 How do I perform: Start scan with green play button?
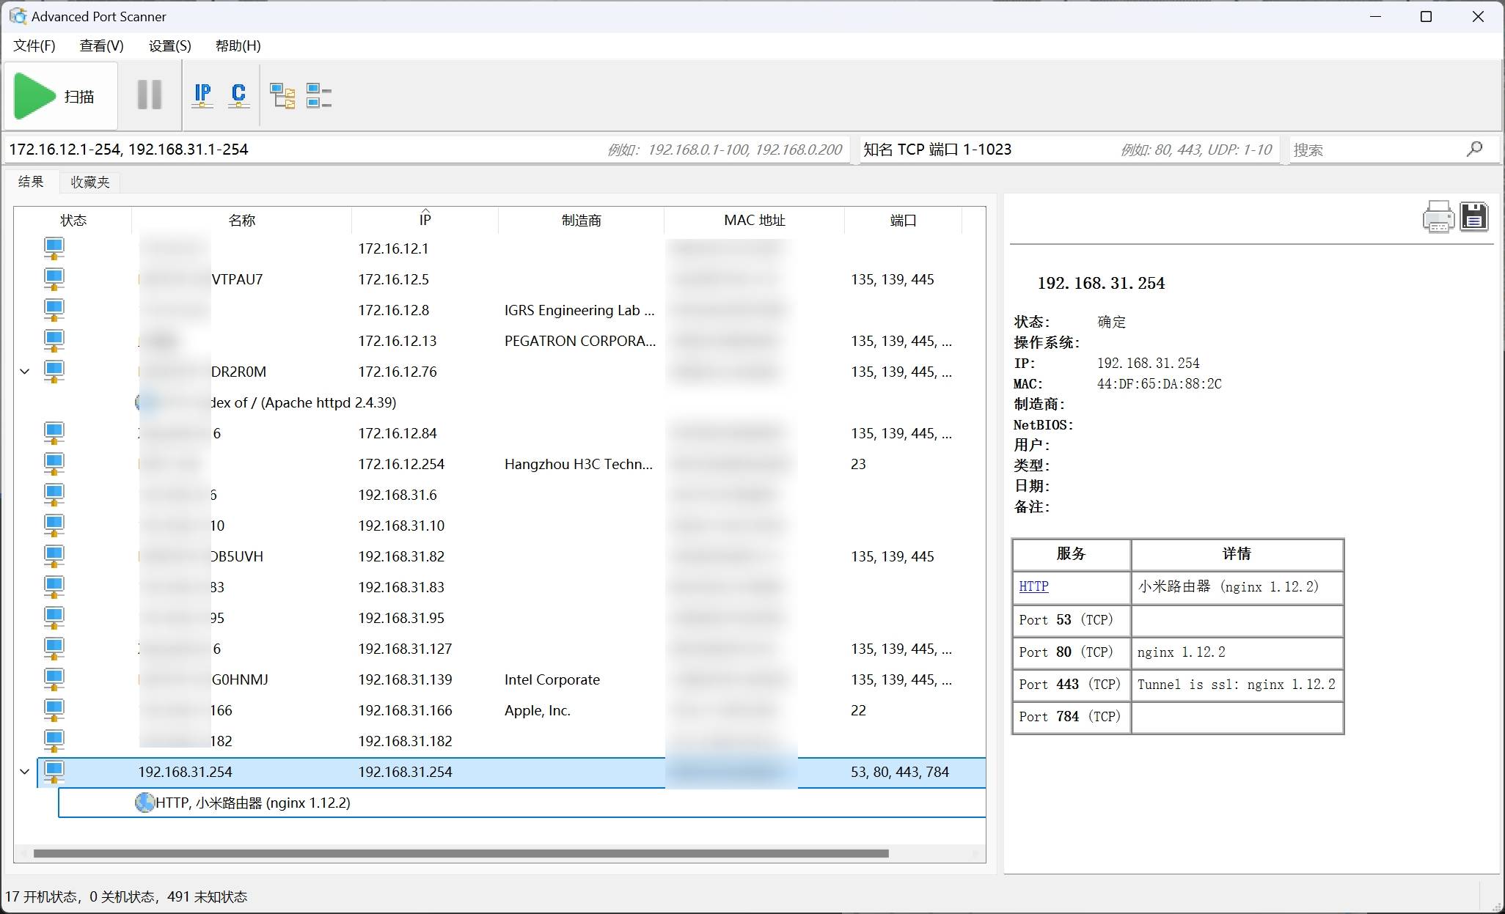(x=35, y=96)
